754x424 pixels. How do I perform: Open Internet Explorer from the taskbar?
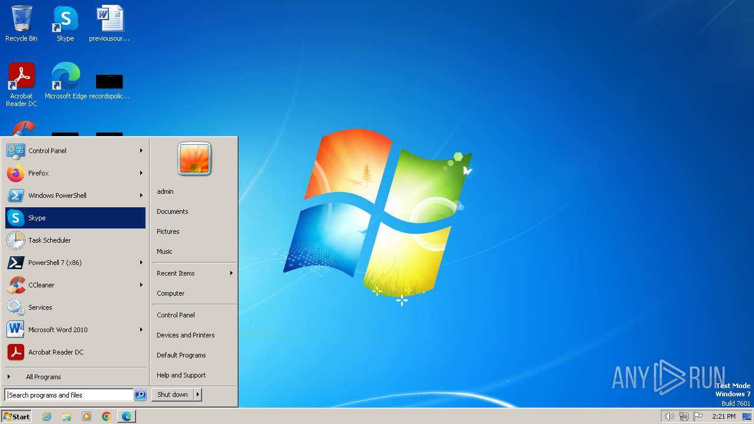pyautogui.click(x=47, y=416)
